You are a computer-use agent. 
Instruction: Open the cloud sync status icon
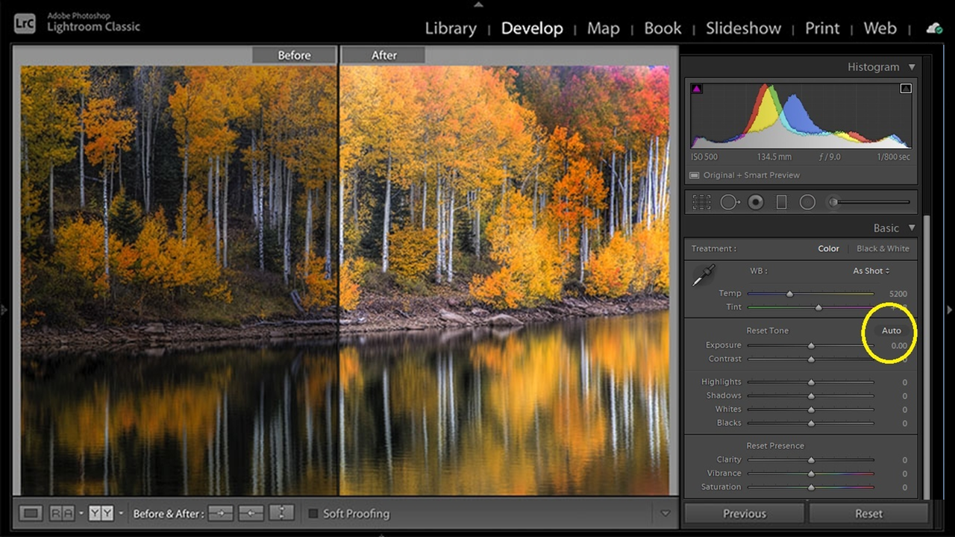pyautogui.click(x=933, y=28)
